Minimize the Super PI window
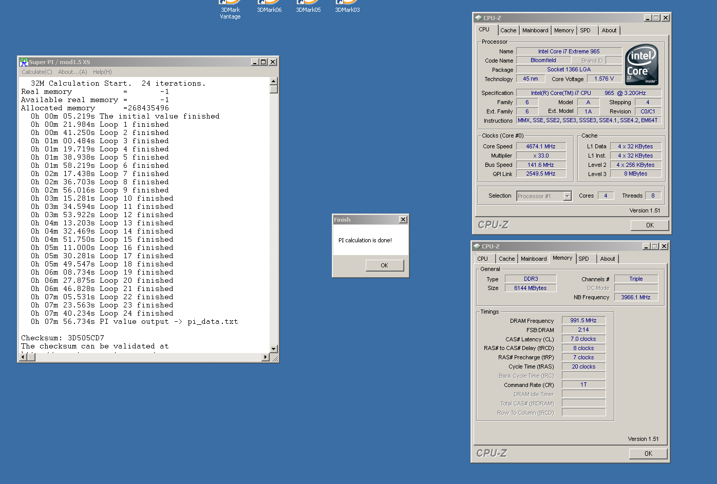This screenshot has width=717, height=484. [255, 62]
